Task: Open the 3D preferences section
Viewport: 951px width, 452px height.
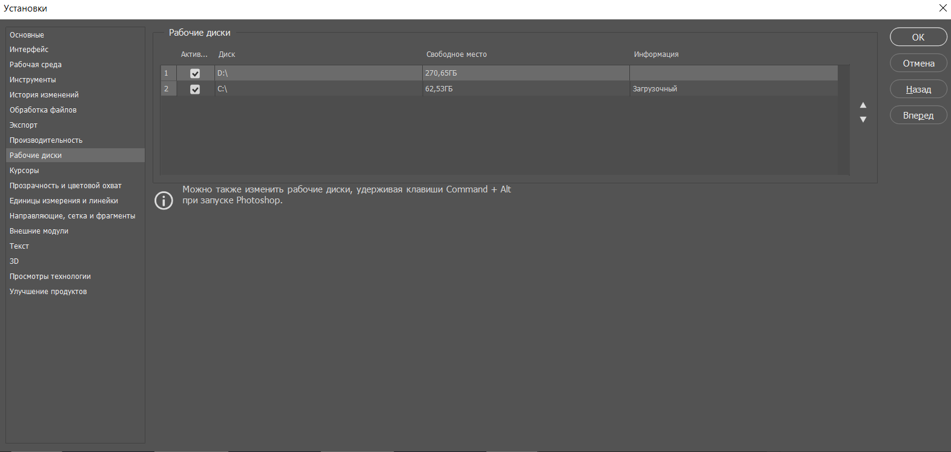Action: pos(76,261)
